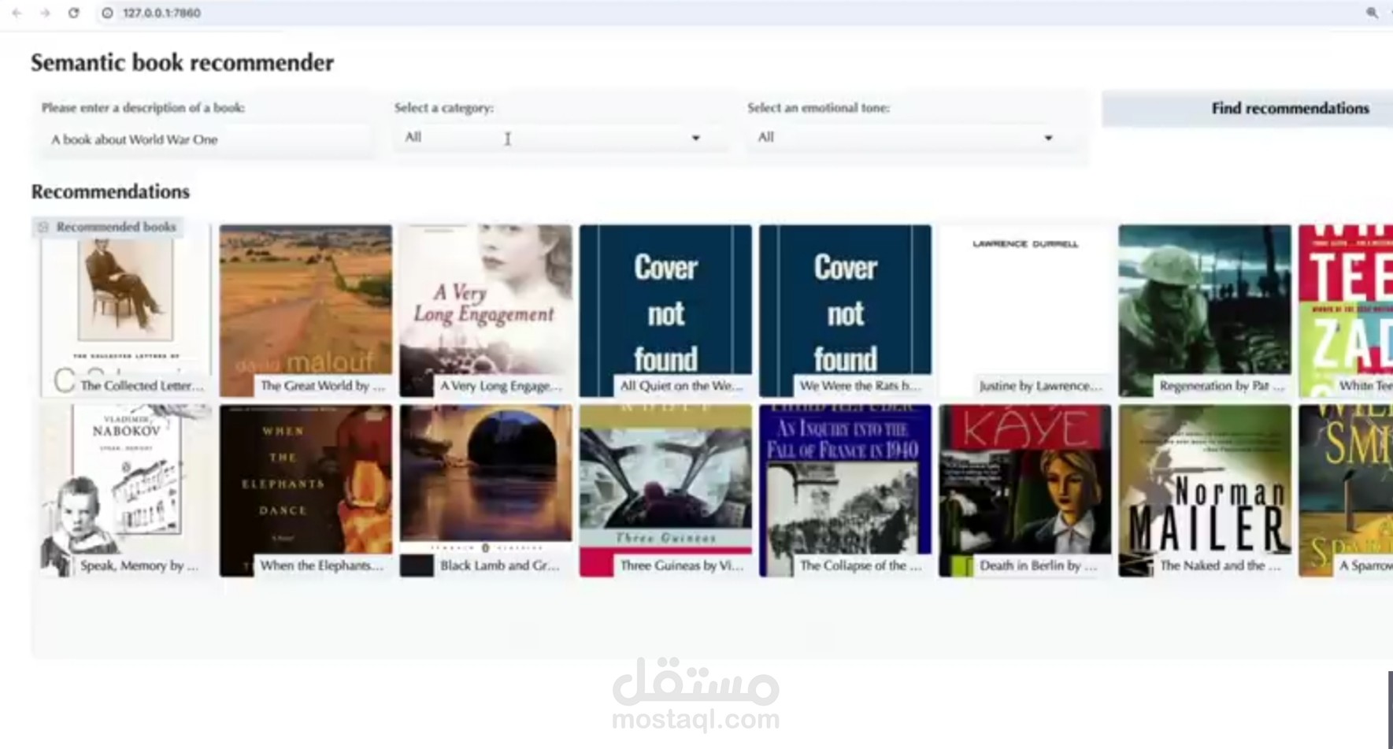Click the icon beside the Recommended books label
This screenshot has height=749, width=1393.
(x=43, y=227)
